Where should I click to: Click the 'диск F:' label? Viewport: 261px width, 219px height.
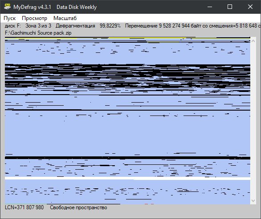click(x=13, y=26)
